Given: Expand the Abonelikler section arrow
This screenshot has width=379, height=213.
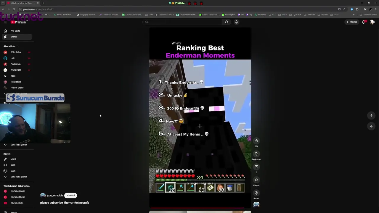Looking at the screenshot, I should (18, 46).
